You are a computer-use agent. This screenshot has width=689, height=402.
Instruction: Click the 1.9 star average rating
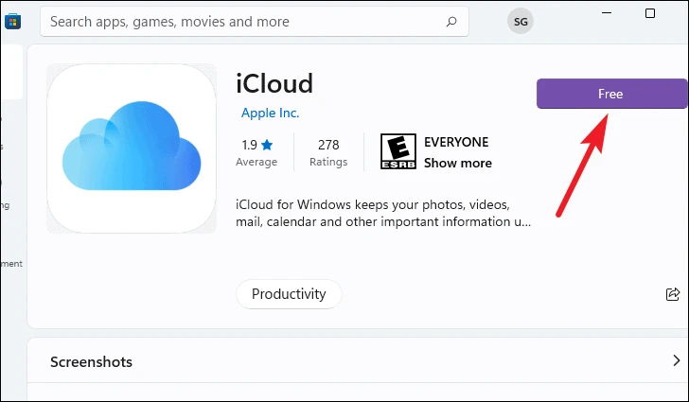[256, 152]
